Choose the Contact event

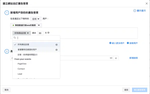click(x=36, y=69)
